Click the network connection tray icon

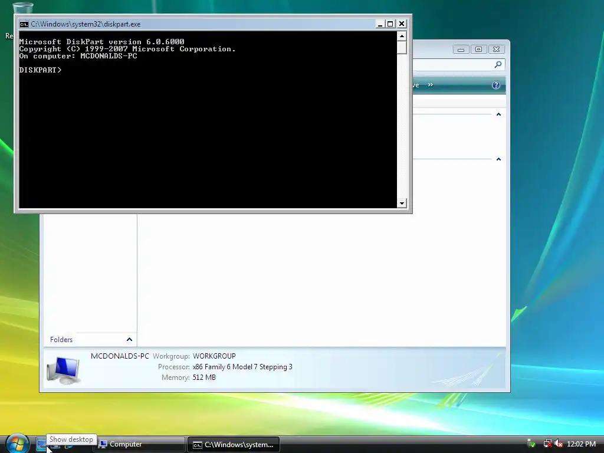547,444
